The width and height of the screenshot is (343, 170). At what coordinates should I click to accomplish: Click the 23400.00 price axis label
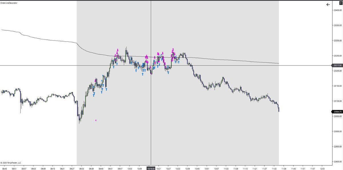[x=338, y=11]
